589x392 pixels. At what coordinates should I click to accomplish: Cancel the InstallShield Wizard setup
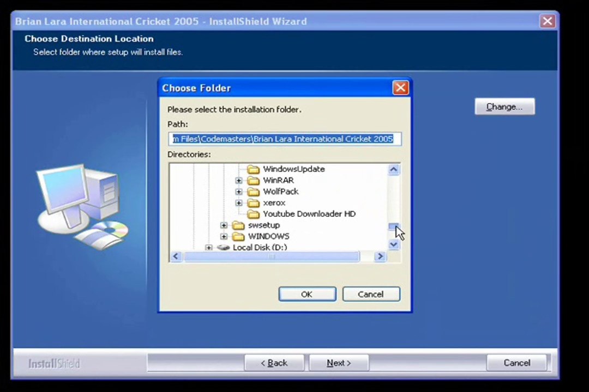(516, 363)
